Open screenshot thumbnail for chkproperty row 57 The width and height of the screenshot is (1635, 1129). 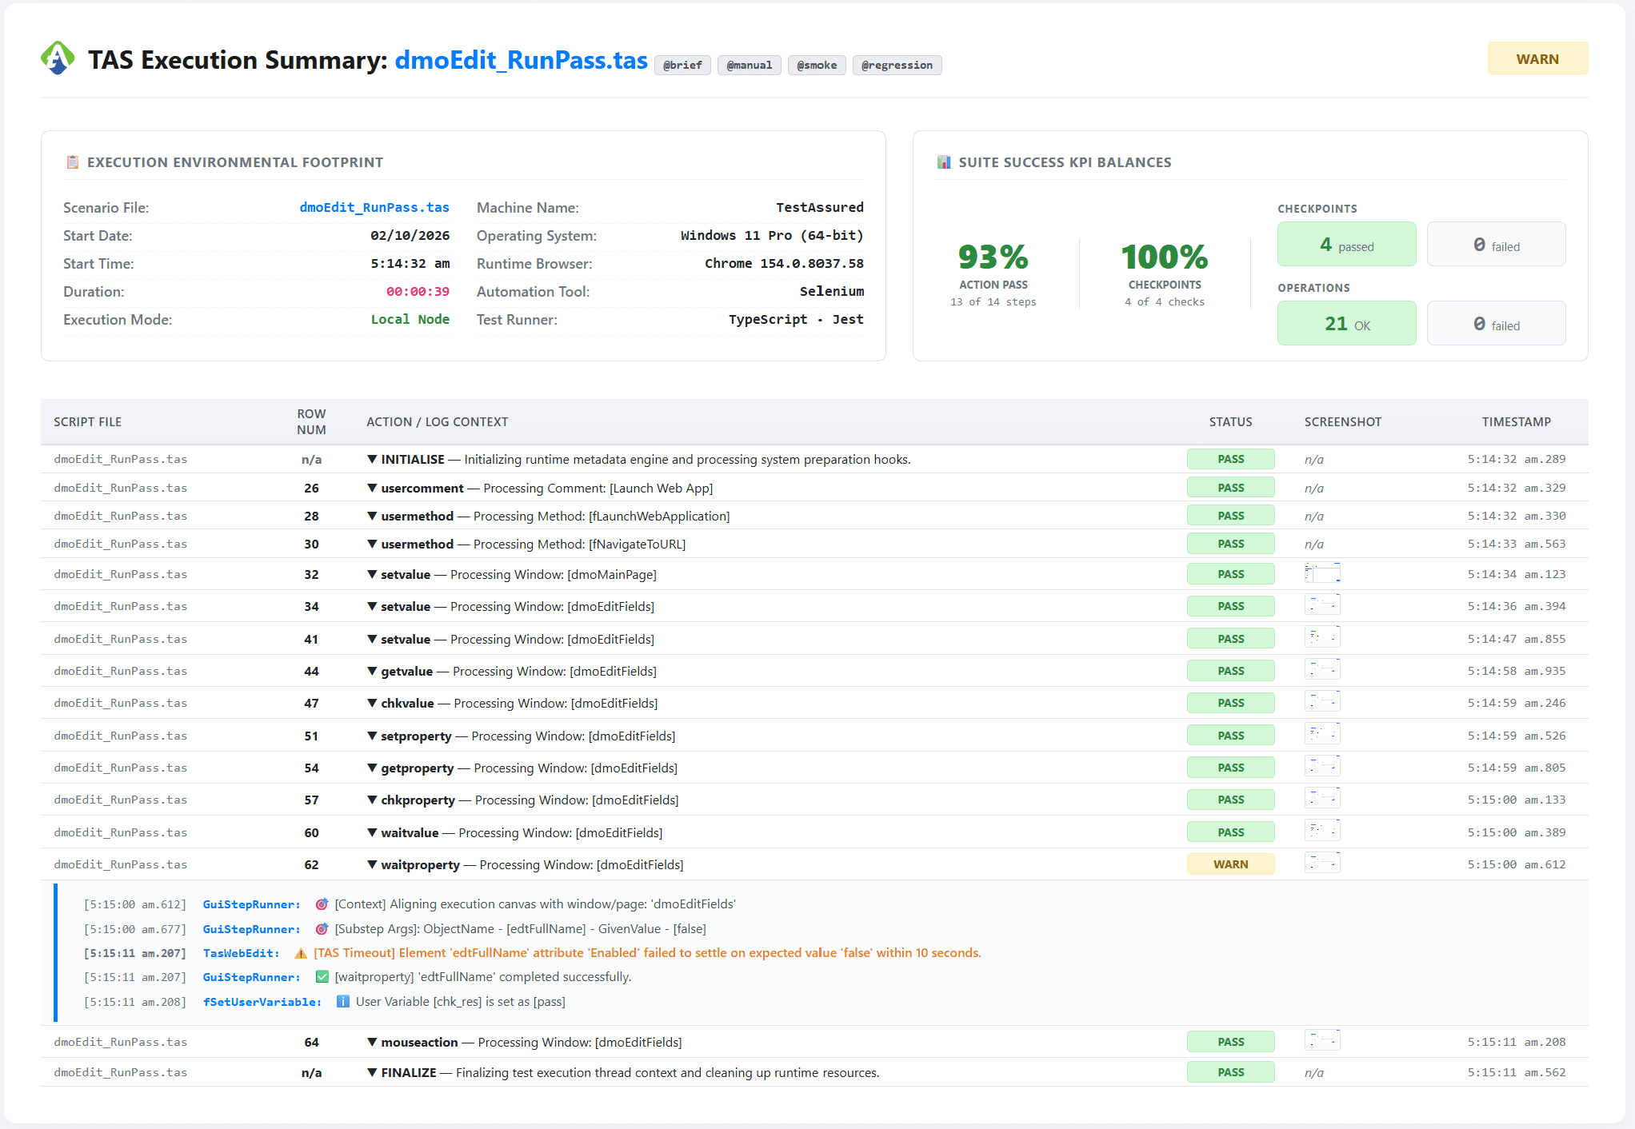[1322, 799]
